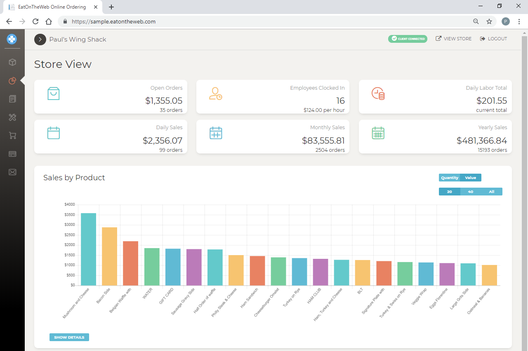Click the Open Orders $1,355.05 value
528x351 pixels.
pyautogui.click(x=164, y=101)
